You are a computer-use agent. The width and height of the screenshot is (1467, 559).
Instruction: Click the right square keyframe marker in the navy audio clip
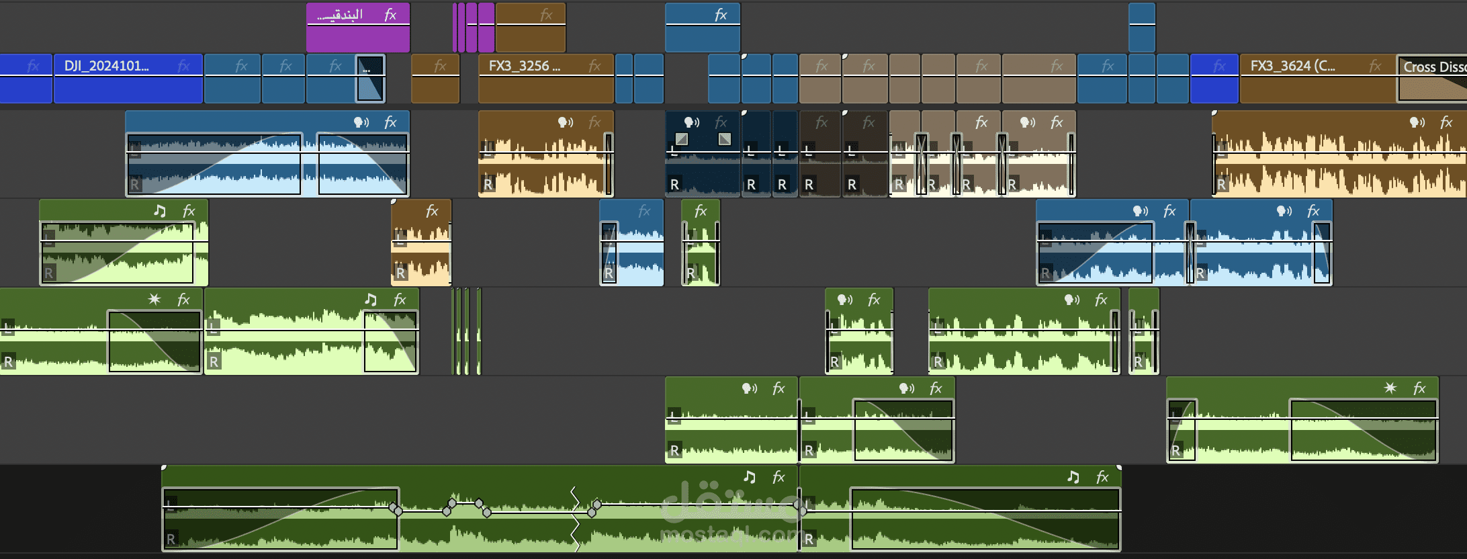[x=725, y=139]
